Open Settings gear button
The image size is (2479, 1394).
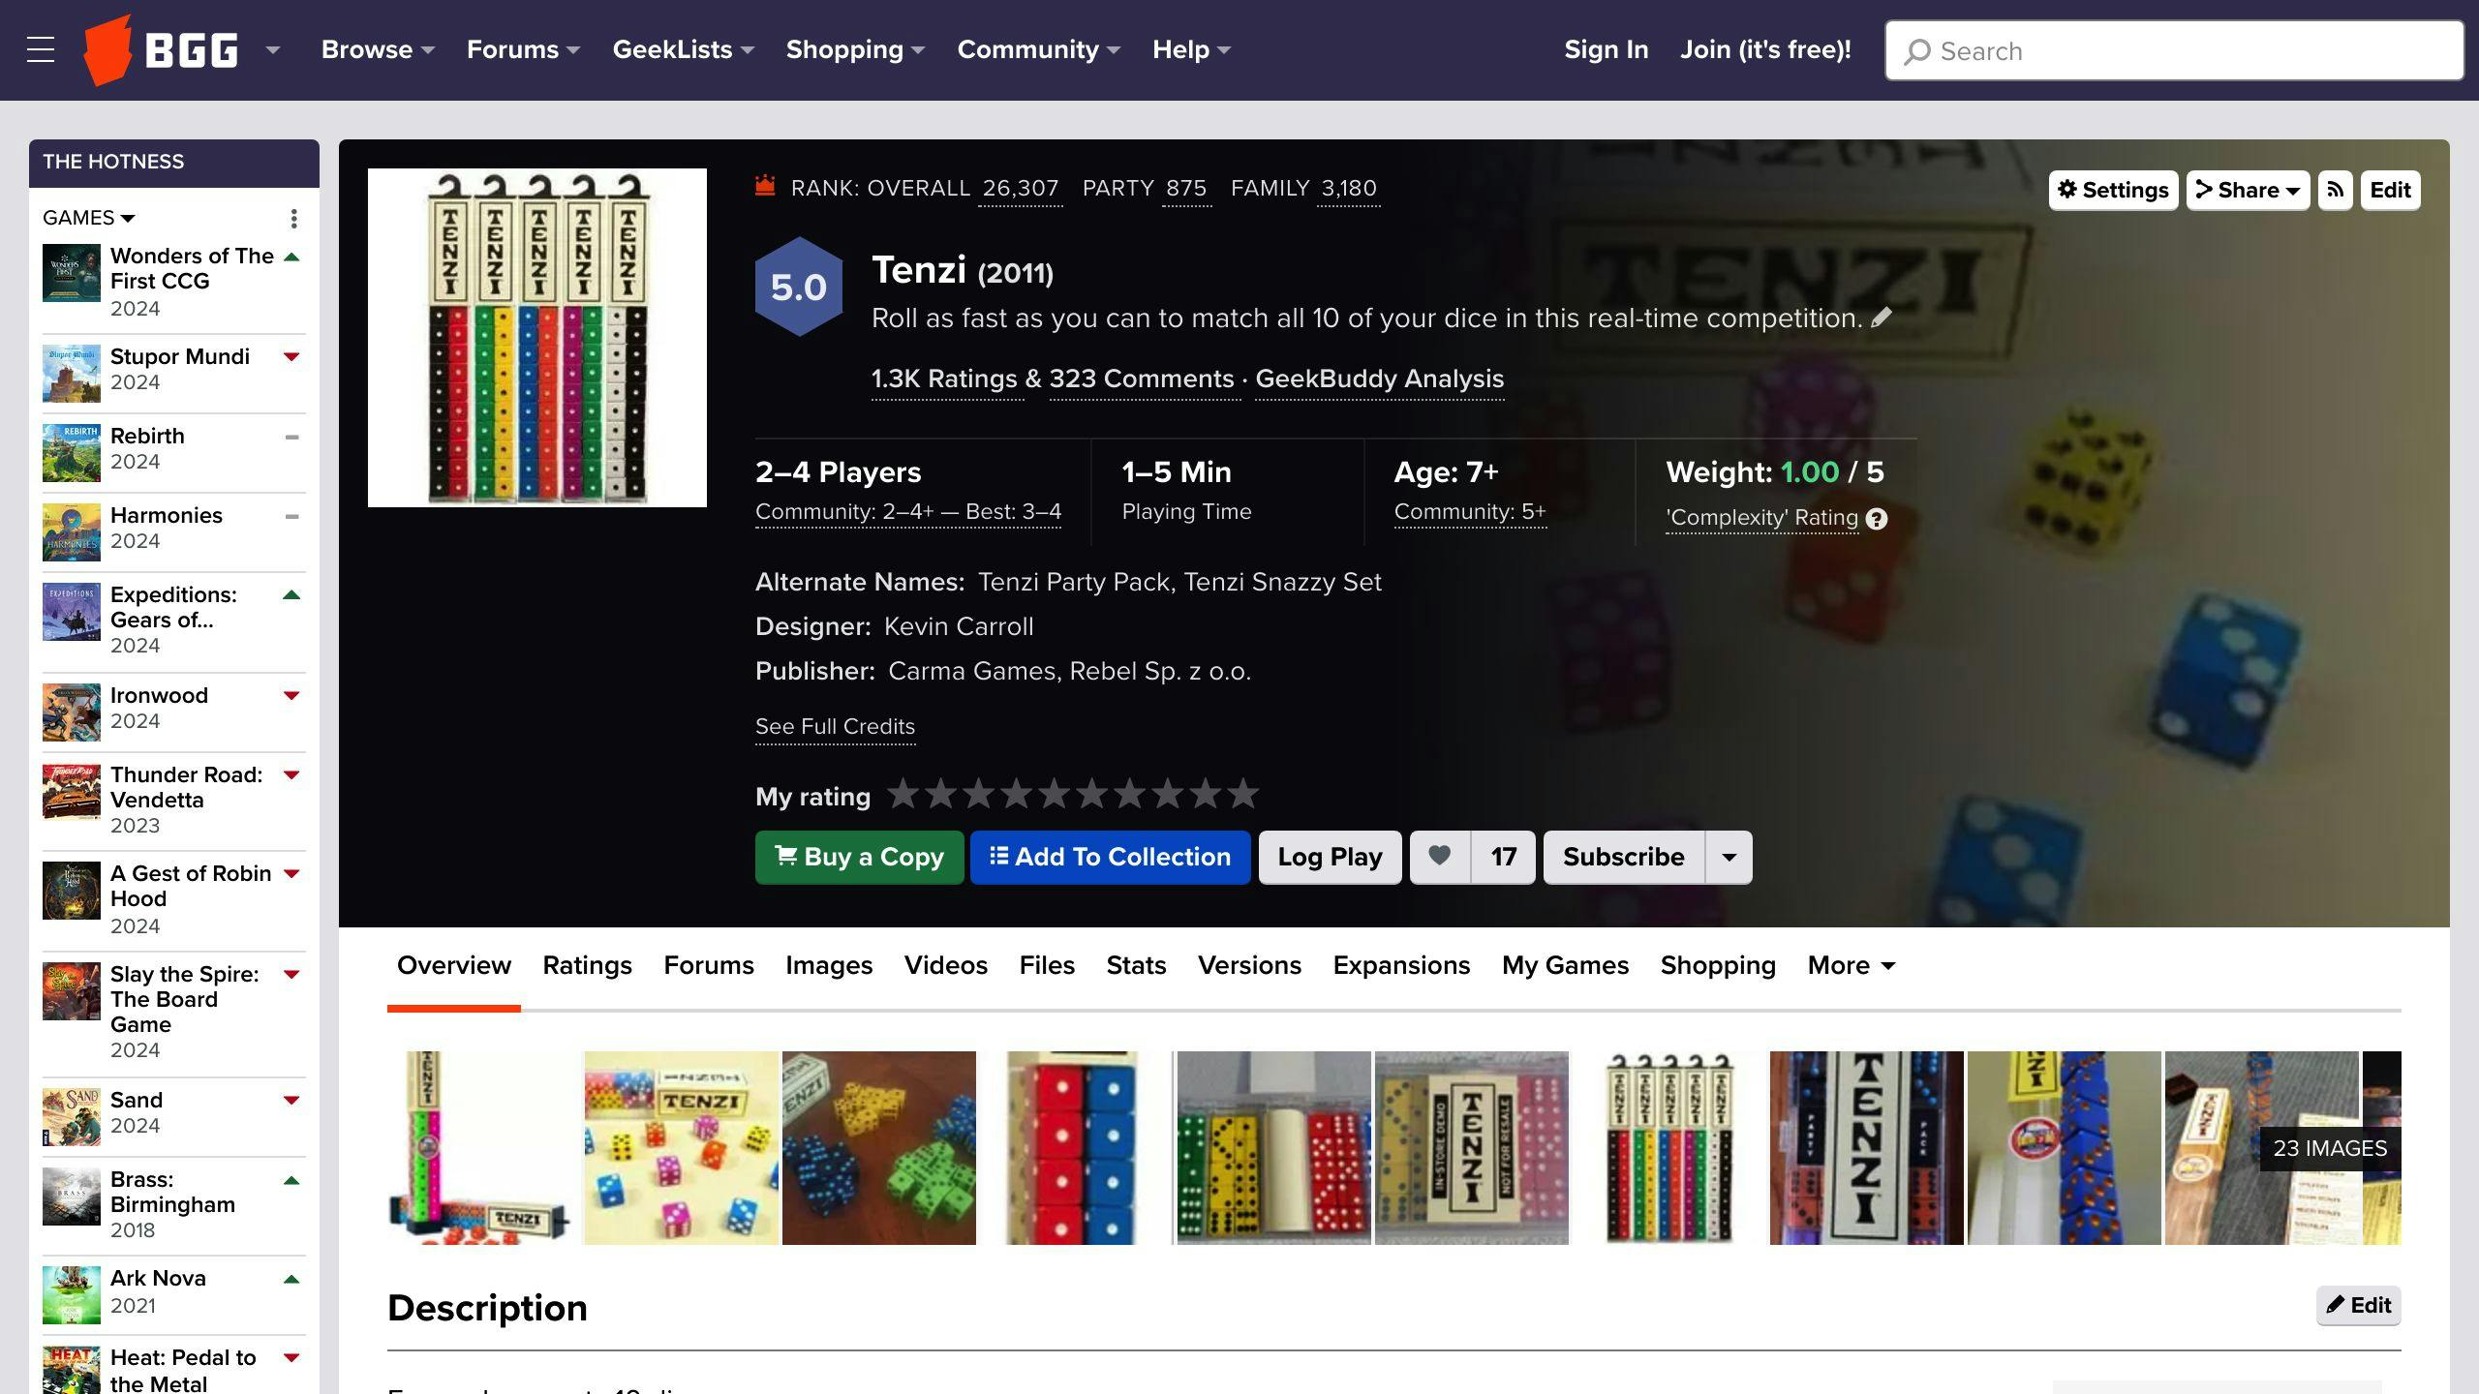(2113, 190)
